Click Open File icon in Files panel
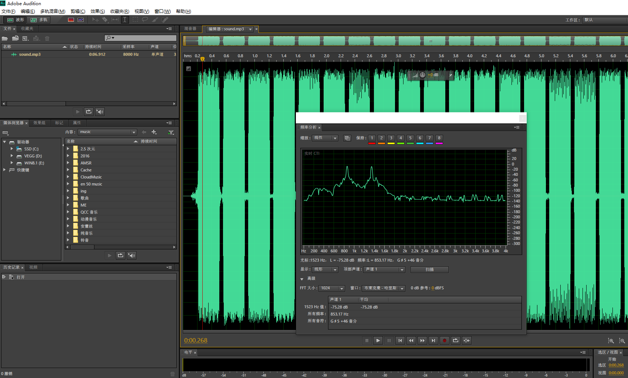Screen dimensions: 628x378 point(5,38)
